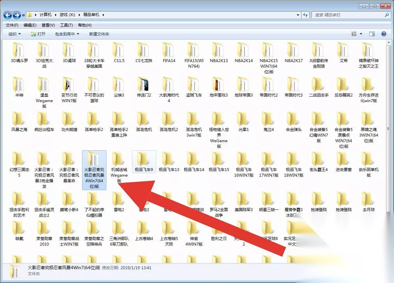Select the FIFA14 folder

[x=169, y=53]
